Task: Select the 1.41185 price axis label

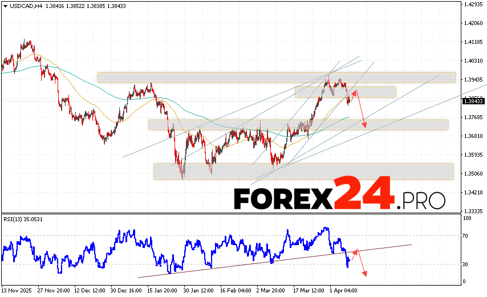Action: pyautogui.click(x=473, y=42)
